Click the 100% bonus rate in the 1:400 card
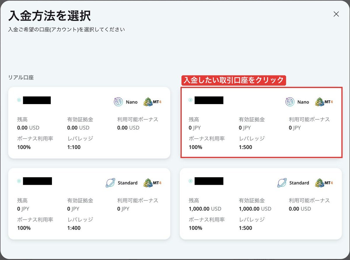This screenshot has height=260, width=350. click(24, 228)
